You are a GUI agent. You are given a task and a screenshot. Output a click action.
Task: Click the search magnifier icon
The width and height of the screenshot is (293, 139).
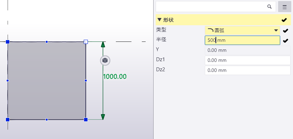[269, 7]
